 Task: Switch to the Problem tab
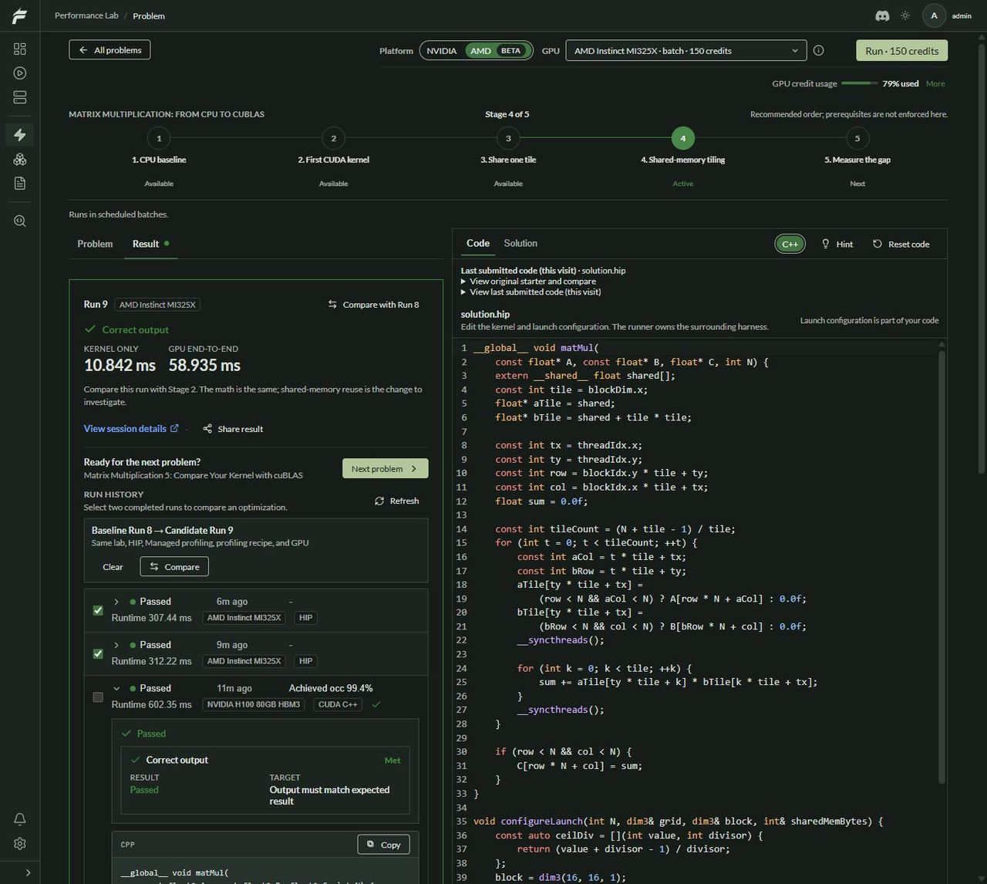point(95,244)
